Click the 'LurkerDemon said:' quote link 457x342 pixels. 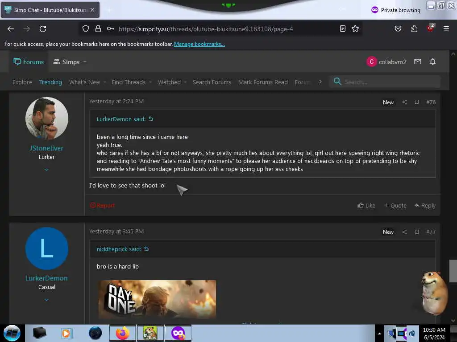[121, 119]
